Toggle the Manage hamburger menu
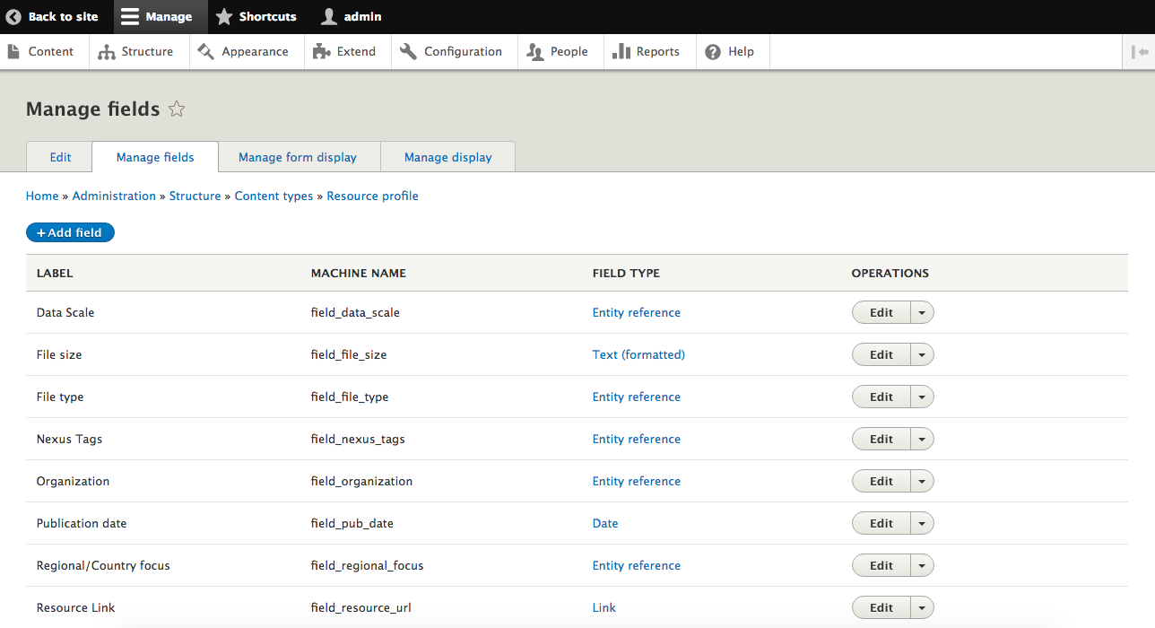This screenshot has height=628, width=1155. [x=157, y=17]
